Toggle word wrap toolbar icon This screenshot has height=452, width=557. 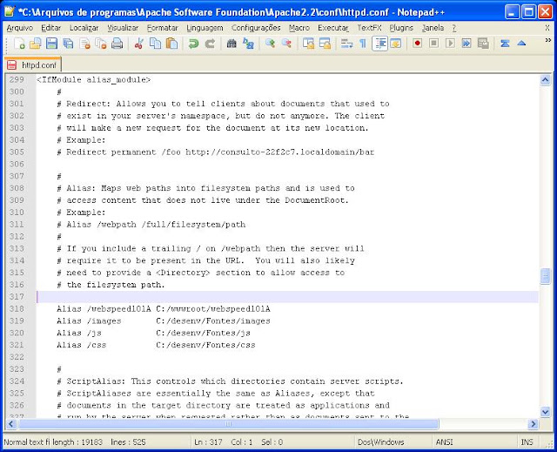(x=346, y=44)
